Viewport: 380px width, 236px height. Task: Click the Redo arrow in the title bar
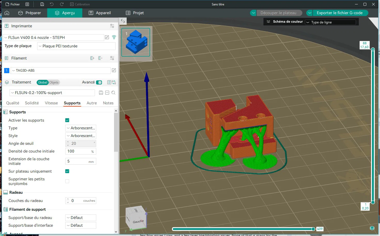(x=62, y=4)
